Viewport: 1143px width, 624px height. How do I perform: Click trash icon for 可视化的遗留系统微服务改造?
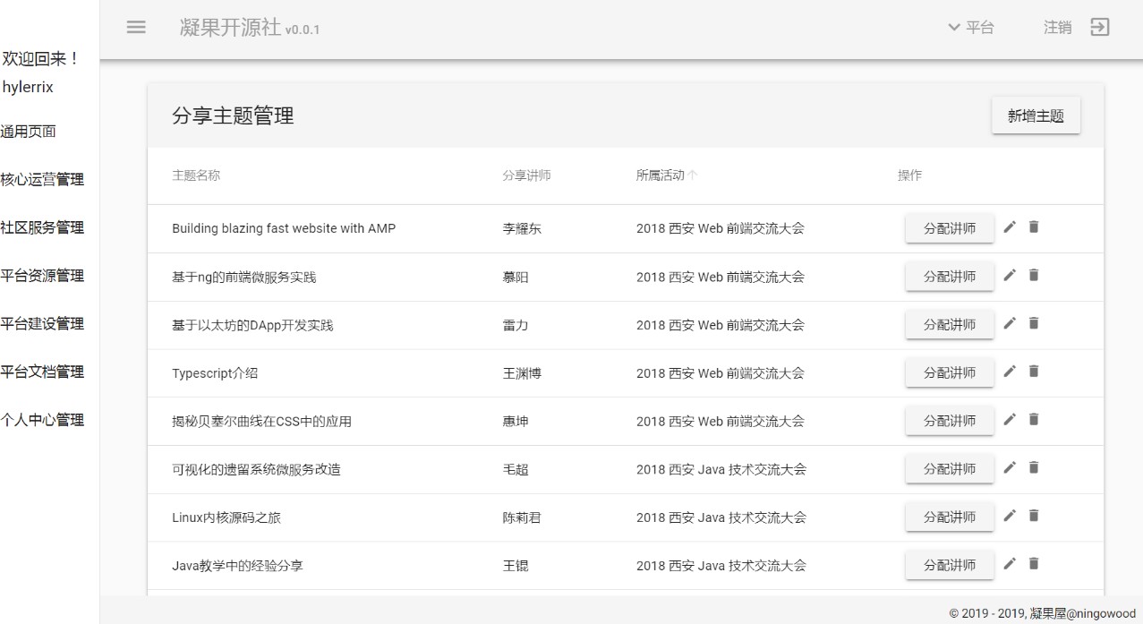coord(1034,467)
